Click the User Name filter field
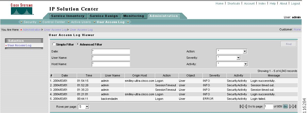The width and height of the screenshot is (307, 113). pos(111,58)
